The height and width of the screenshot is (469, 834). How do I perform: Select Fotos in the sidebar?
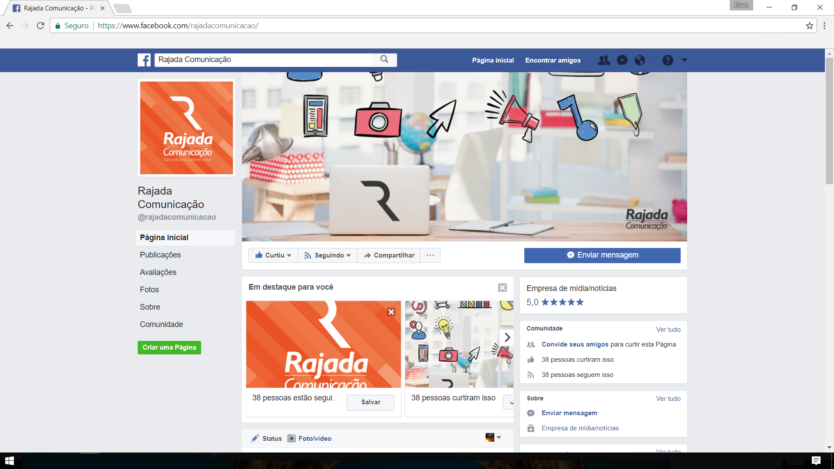coord(149,290)
